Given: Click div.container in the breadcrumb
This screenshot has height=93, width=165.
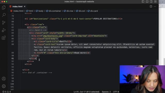Looking at the screenshot, I should click(x=55, y=11).
